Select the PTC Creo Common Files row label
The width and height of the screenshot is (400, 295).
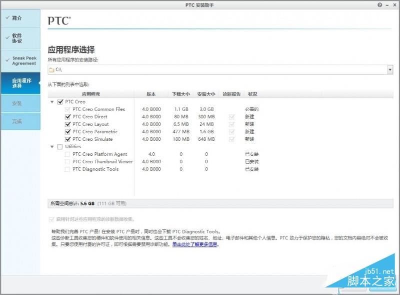tap(98, 109)
